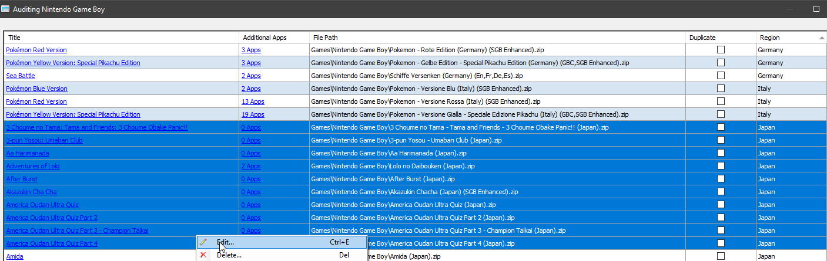Open America Oudan Ultra Quiz Part 4 link
The image size is (827, 261).
click(52, 243)
